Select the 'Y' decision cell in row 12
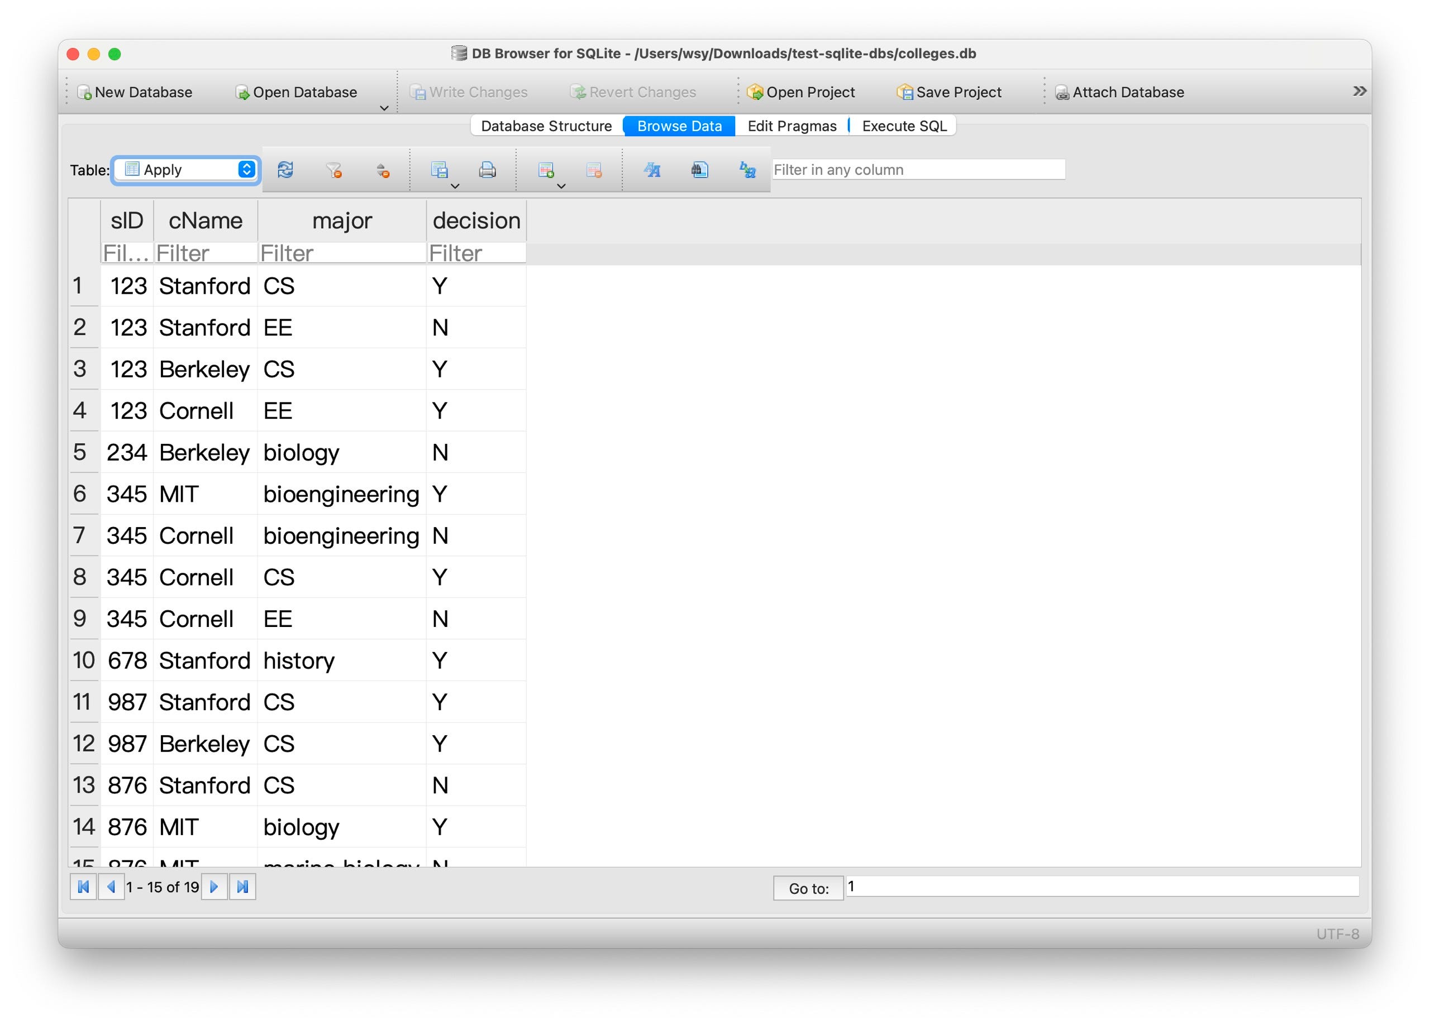This screenshot has height=1025, width=1430. click(476, 744)
